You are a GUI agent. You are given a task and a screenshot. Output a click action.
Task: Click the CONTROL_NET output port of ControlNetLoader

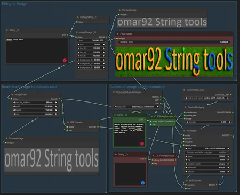[231, 95]
